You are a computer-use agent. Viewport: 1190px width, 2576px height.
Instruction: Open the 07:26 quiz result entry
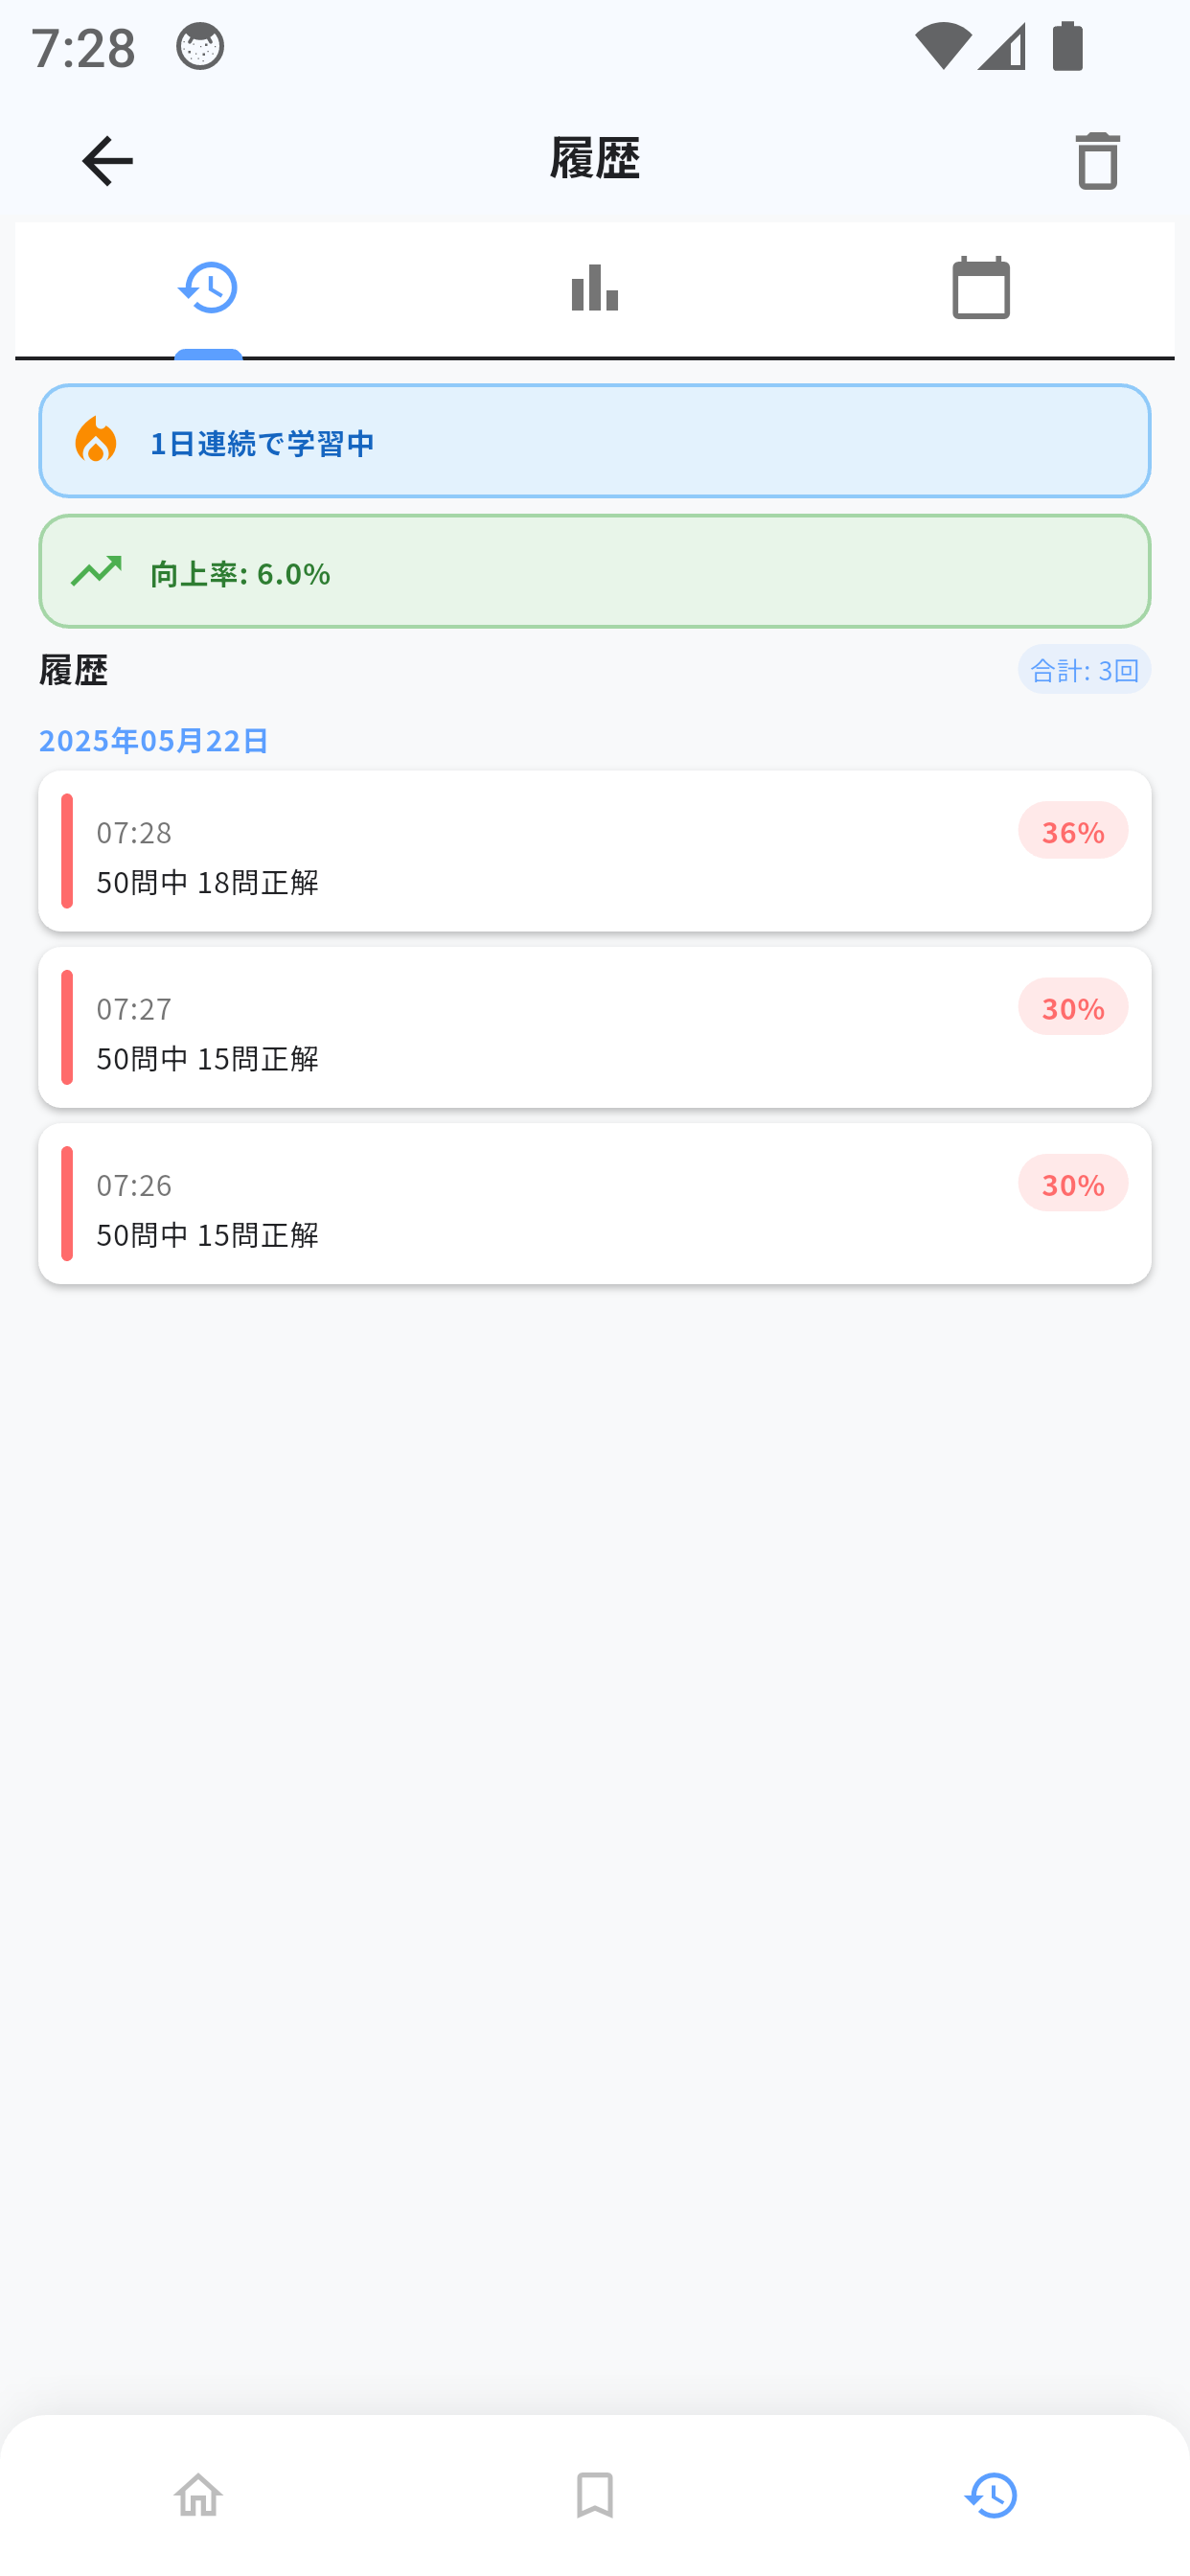tap(595, 1203)
